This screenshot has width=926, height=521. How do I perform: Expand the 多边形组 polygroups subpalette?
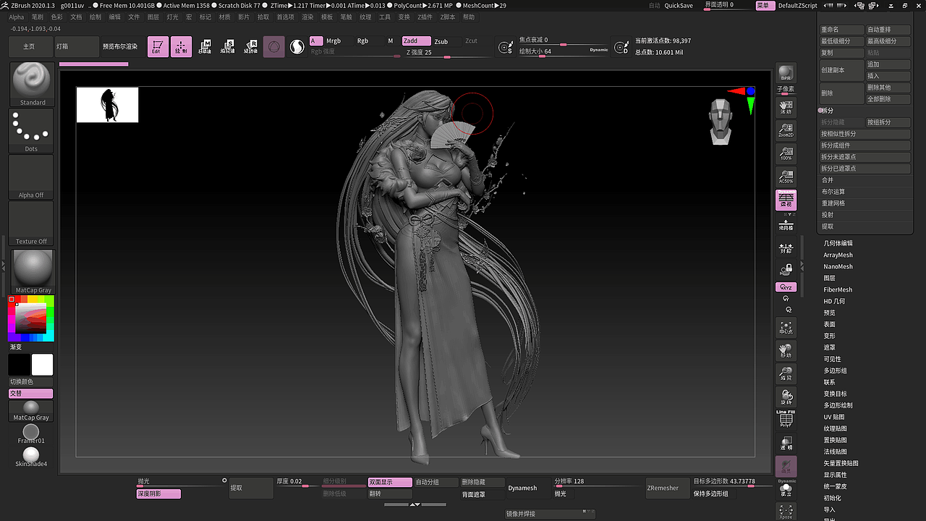point(835,370)
